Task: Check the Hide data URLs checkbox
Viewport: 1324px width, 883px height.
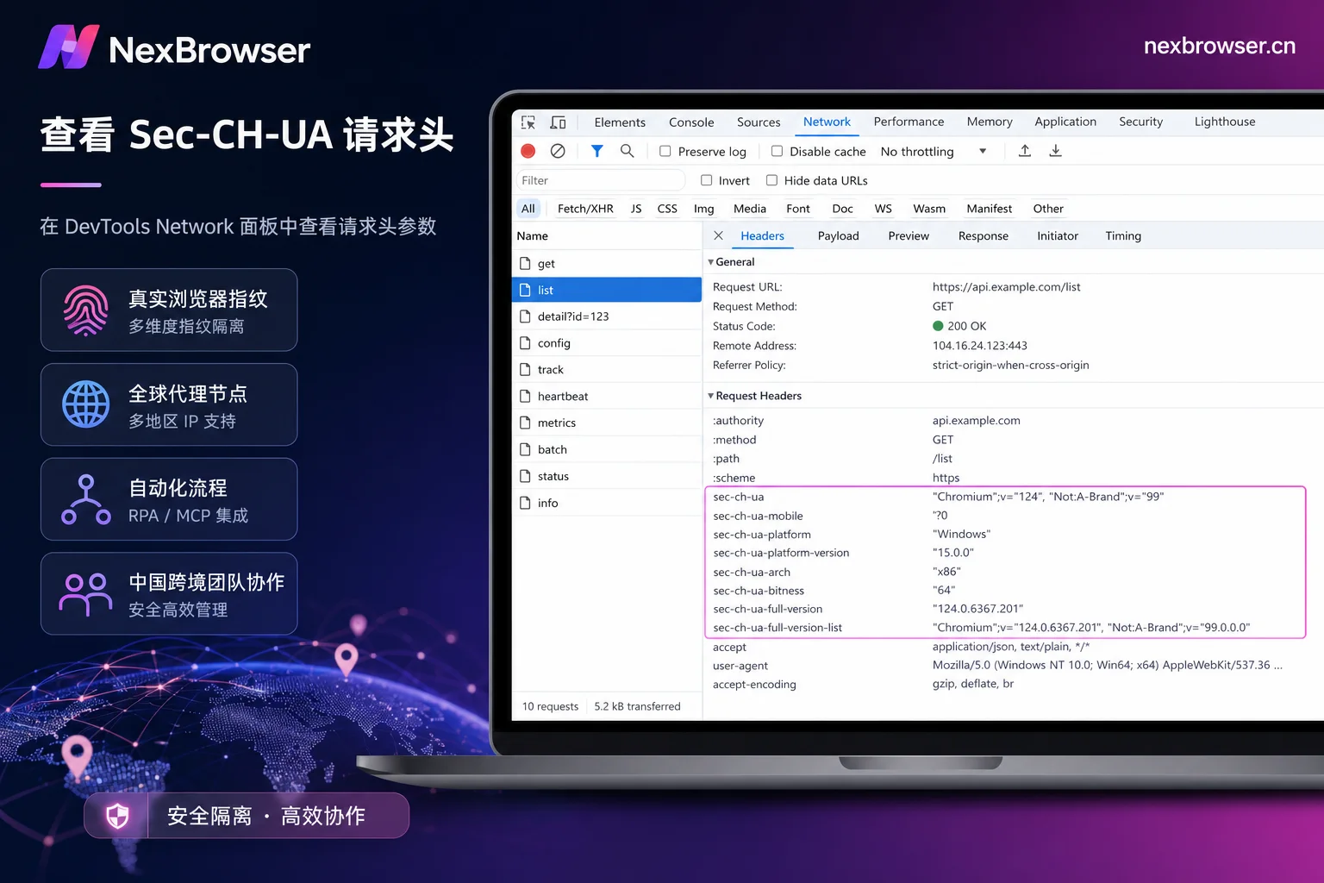Action: click(x=771, y=180)
